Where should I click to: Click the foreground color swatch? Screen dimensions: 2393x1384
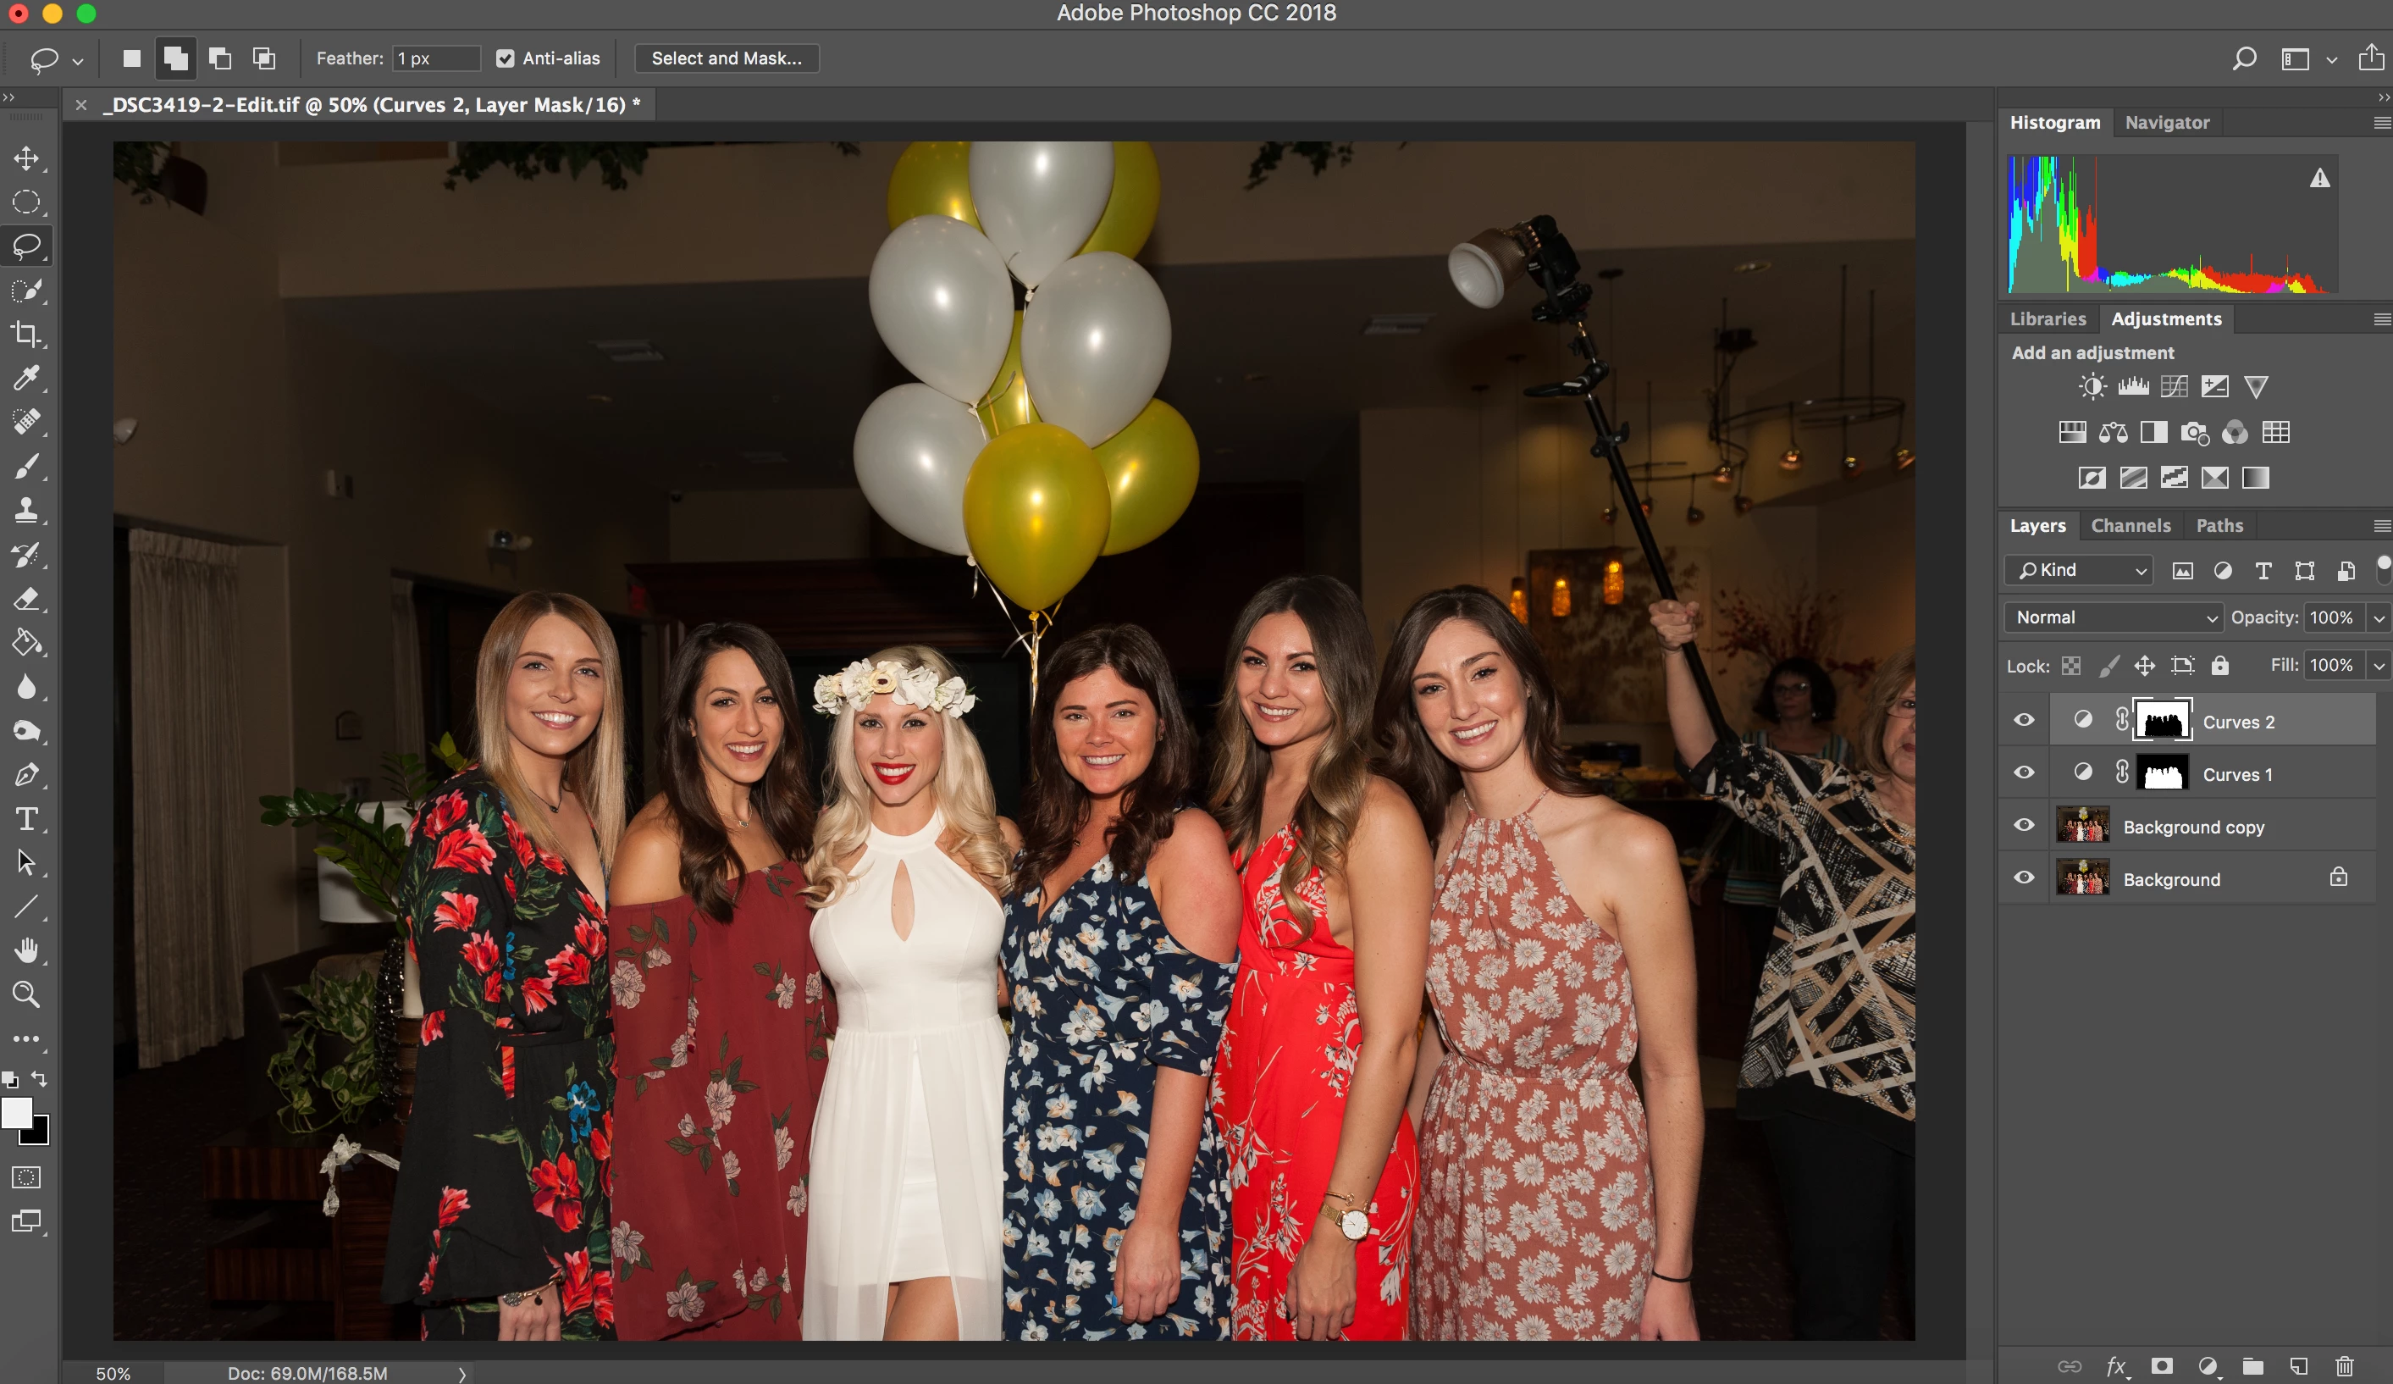(x=16, y=1112)
